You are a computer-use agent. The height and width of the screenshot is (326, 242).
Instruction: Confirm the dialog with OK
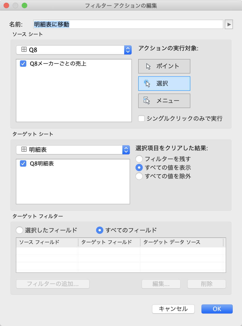[217, 309]
